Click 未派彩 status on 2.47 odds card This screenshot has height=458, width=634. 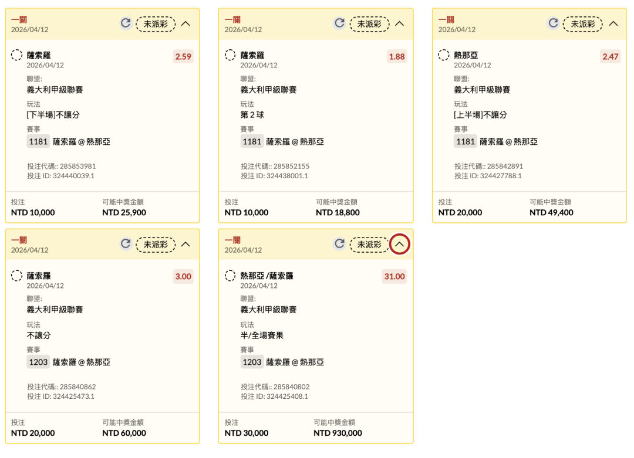point(583,23)
